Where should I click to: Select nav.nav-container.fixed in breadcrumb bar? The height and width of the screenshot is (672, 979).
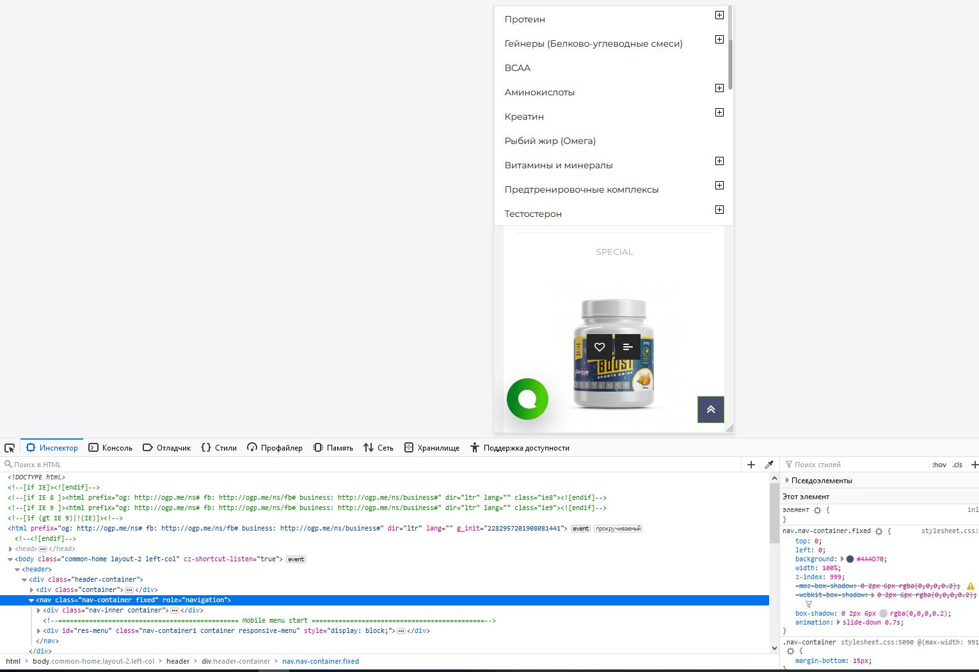tap(321, 661)
